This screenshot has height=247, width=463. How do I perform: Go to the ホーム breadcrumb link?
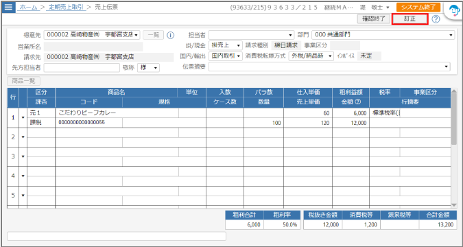point(28,7)
